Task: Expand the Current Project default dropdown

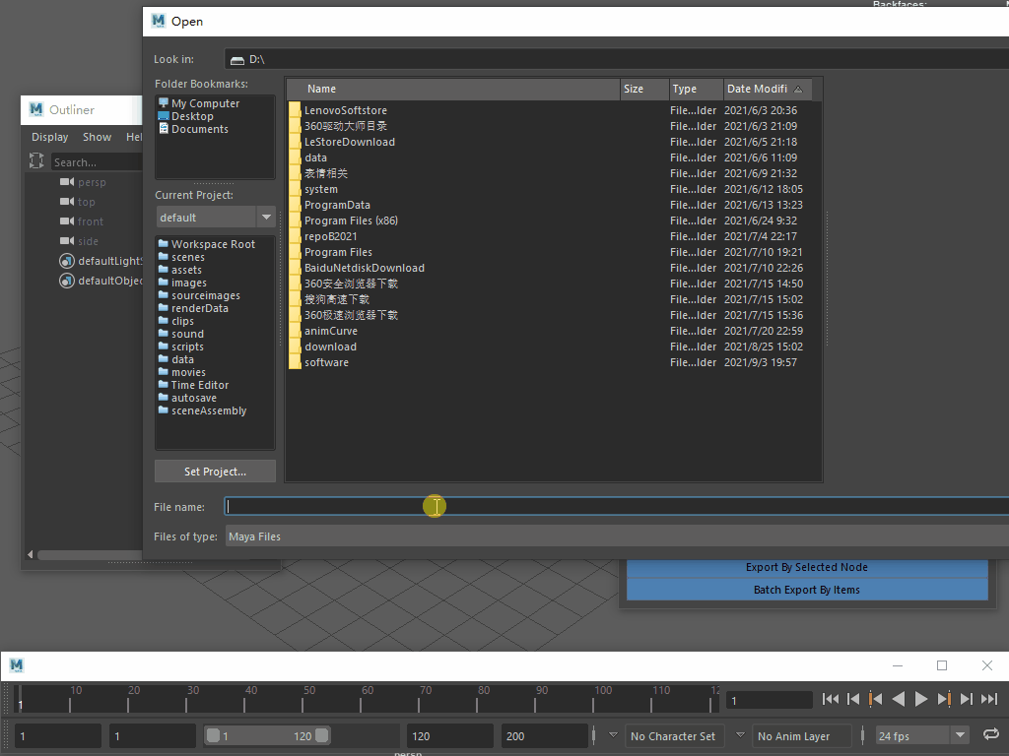Action: [x=266, y=218]
